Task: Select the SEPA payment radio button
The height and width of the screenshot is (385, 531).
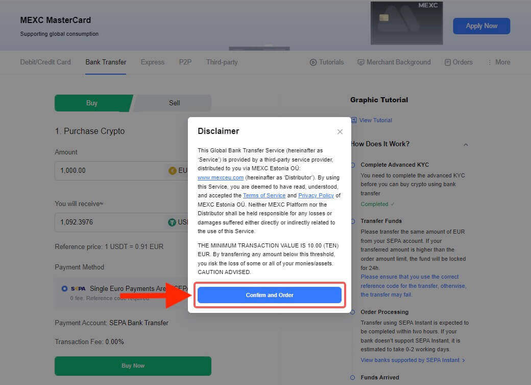Action: pyautogui.click(x=64, y=289)
